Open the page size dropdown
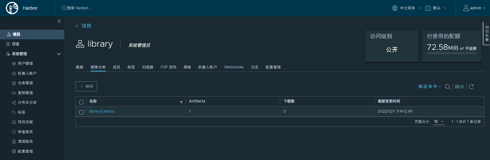The width and height of the screenshot is (490, 160). [x=439, y=122]
